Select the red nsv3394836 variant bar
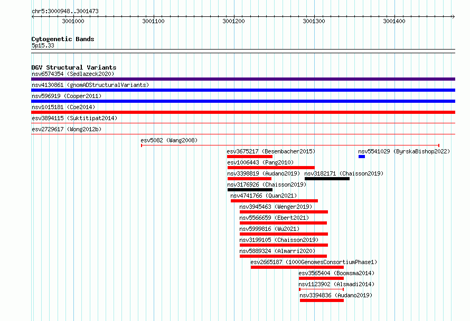The height and width of the screenshot is (321, 470). point(322,300)
